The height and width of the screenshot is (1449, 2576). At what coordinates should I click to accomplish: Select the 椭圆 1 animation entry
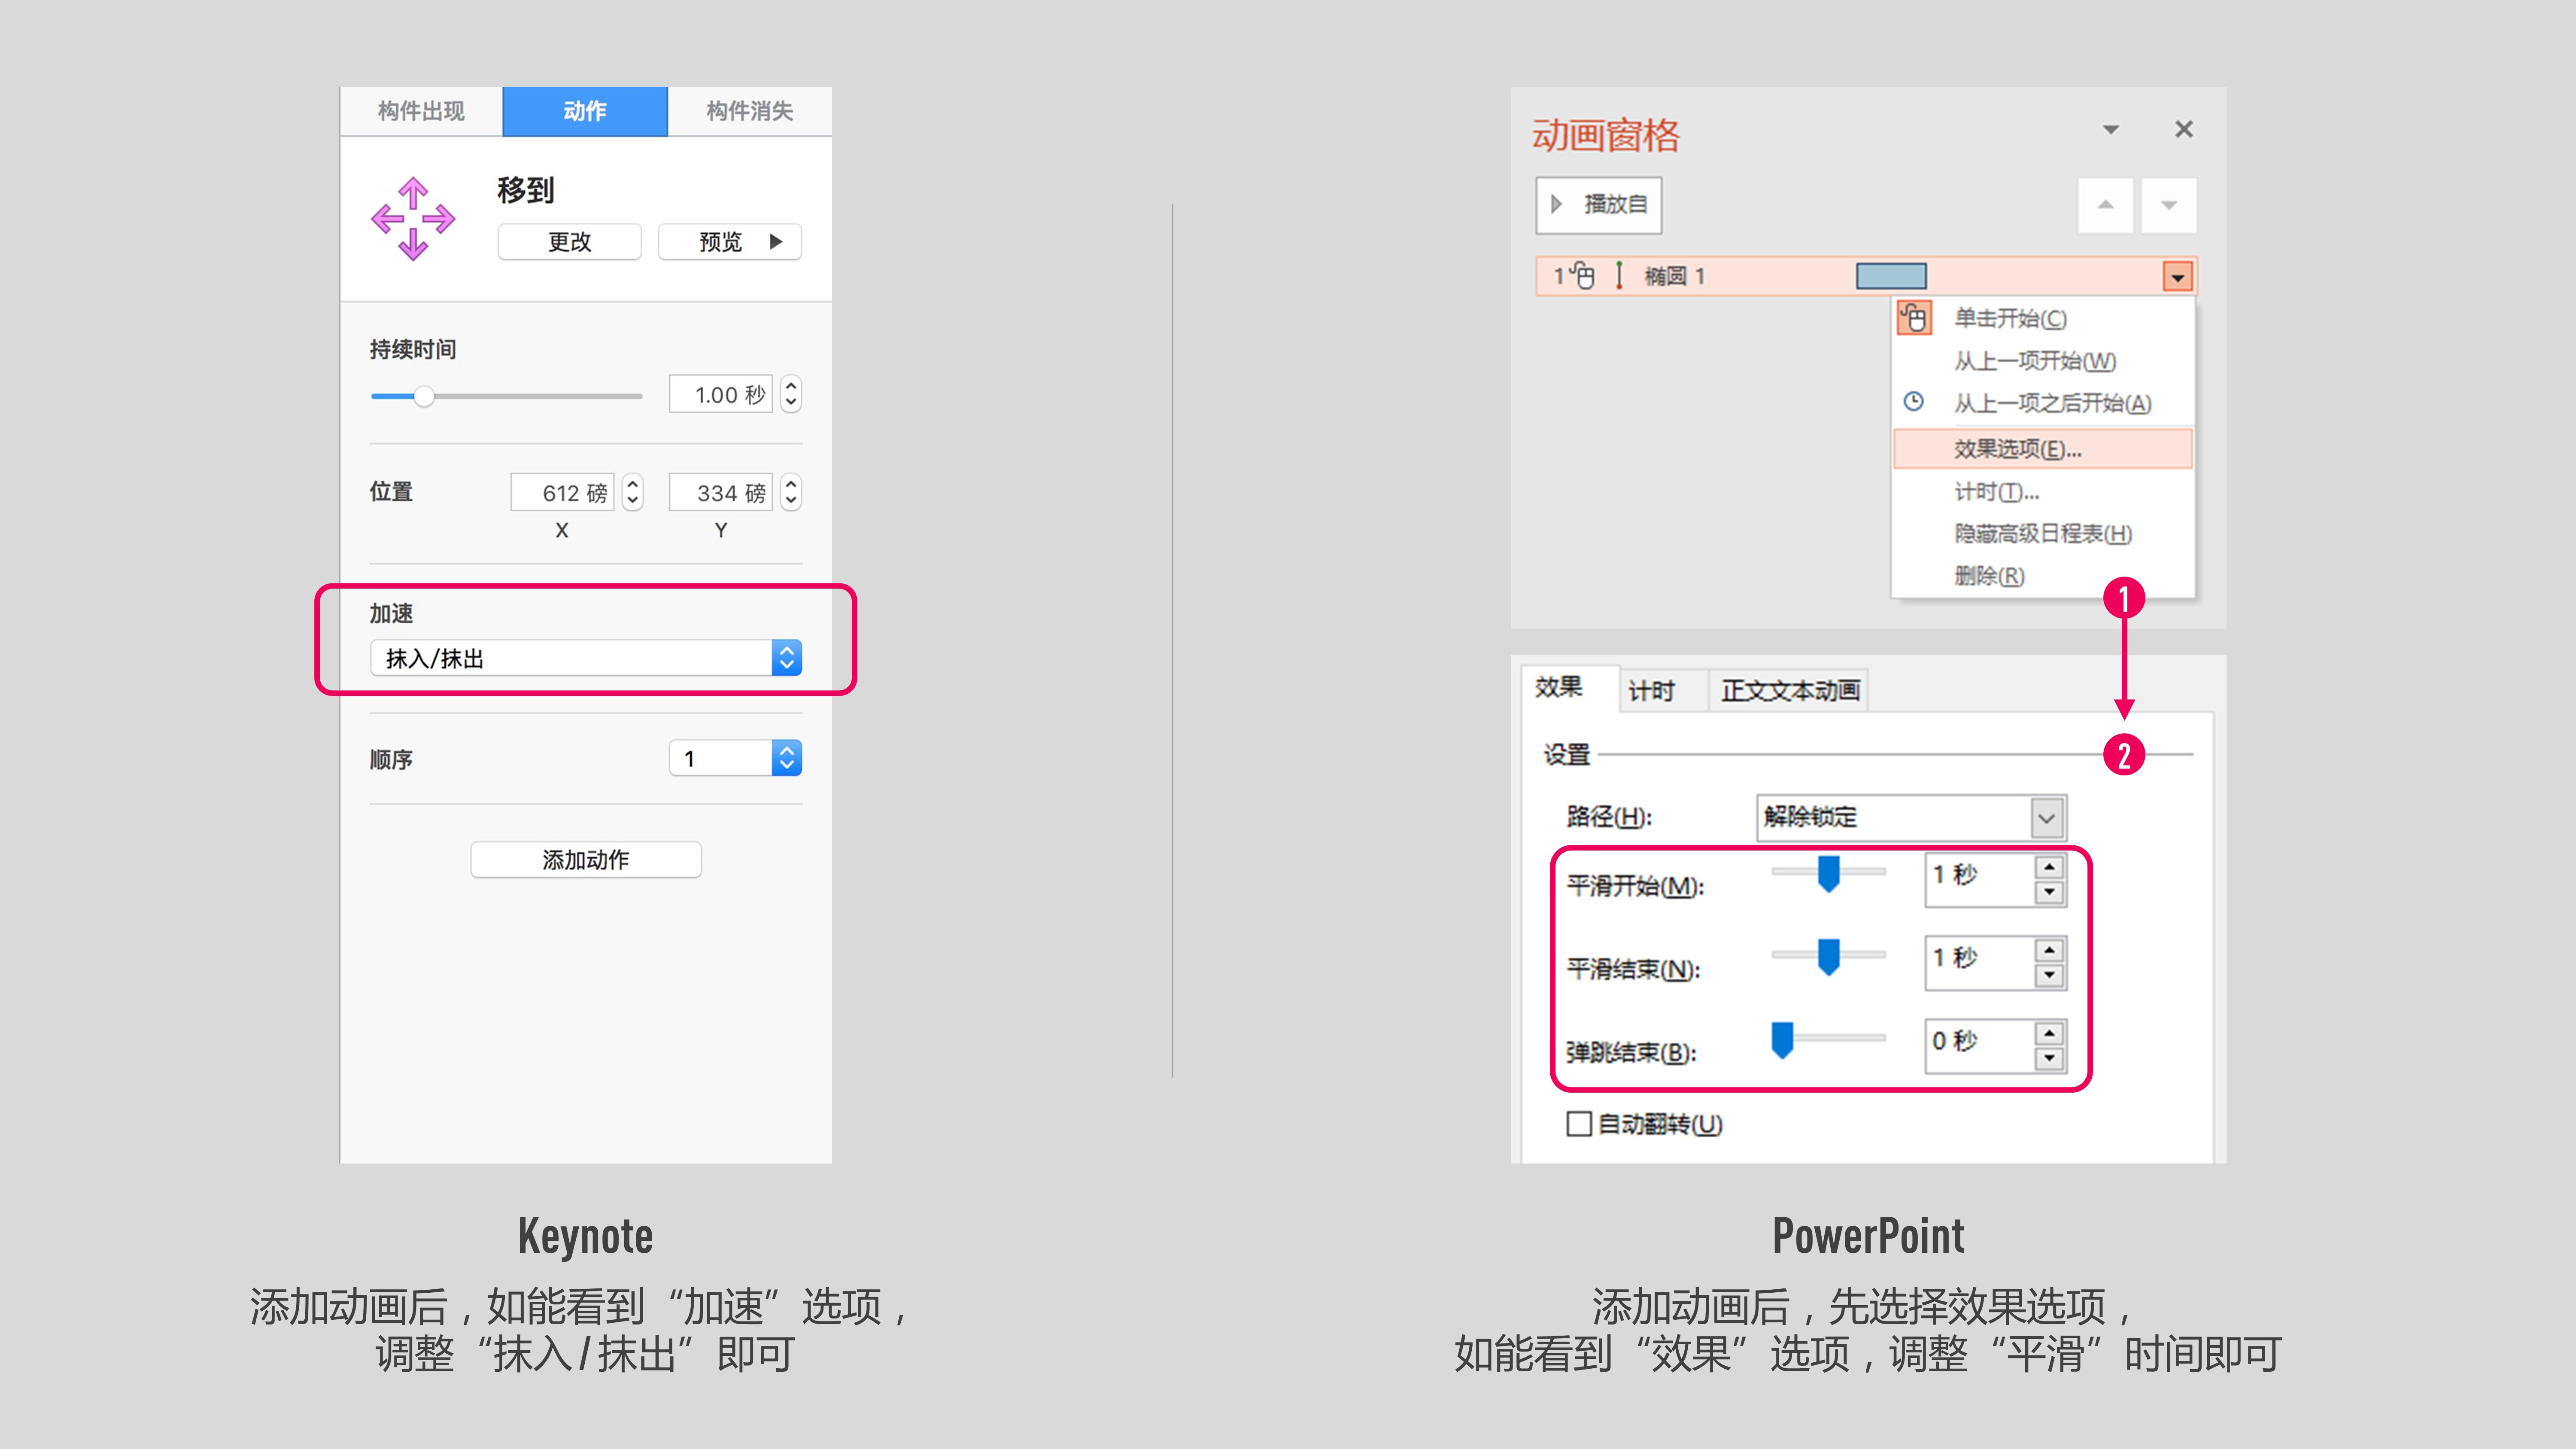click(1866, 276)
